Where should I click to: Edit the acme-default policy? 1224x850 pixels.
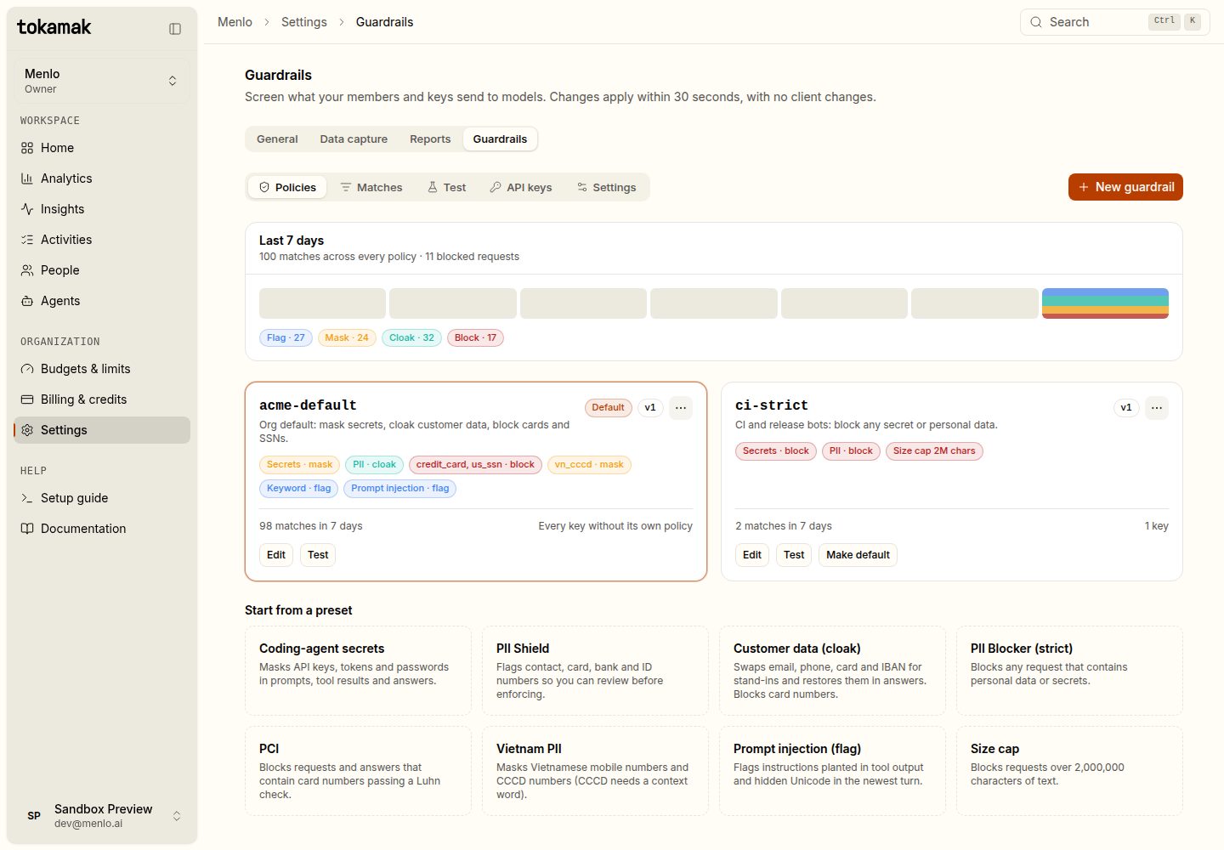point(276,555)
